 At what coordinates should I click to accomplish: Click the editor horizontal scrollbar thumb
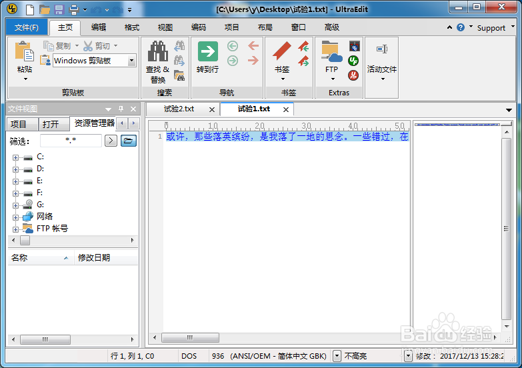point(190,338)
